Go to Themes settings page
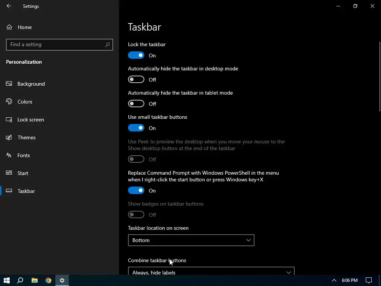The width and height of the screenshot is (381, 286). pyautogui.click(x=59, y=137)
